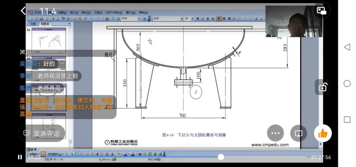Switch to the 大纲 tab
Viewport: 356px width, 167px height.
(33, 24)
